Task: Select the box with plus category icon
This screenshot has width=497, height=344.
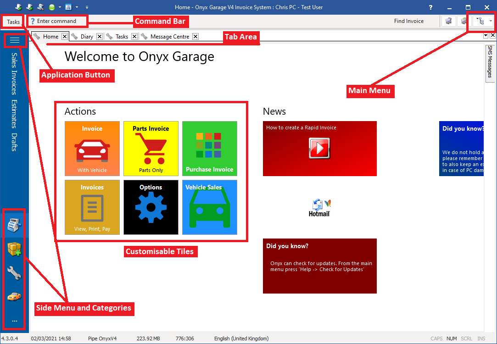Action: click(x=14, y=250)
